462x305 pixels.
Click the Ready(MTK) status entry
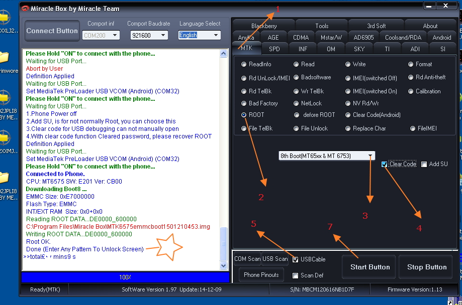(45, 290)
